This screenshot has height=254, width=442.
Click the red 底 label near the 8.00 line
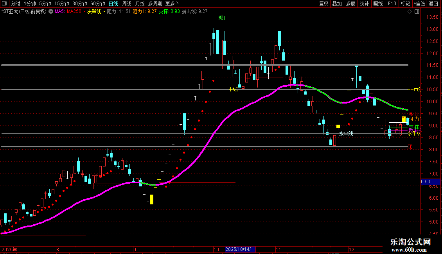click(410, 147)
